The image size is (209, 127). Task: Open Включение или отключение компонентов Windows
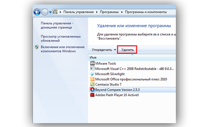coord(63,49)
